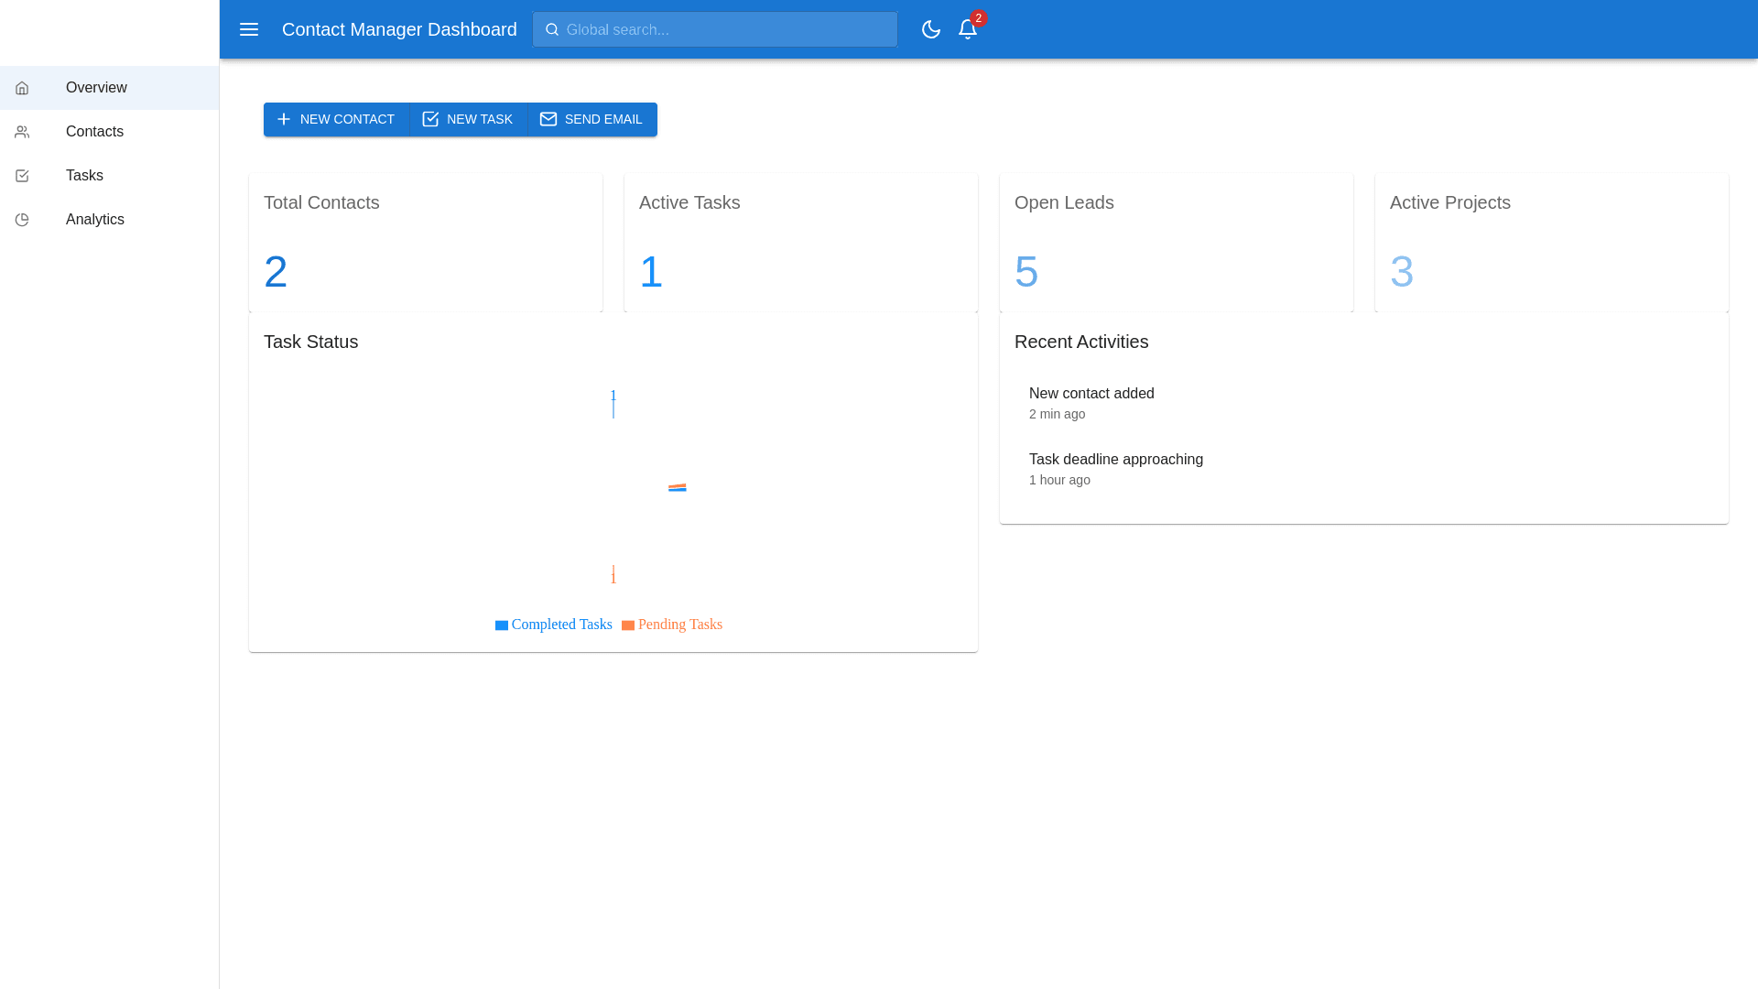Click the Overview home icon
The height and width of the screenshot is (989, 1758).
pos(22,88)
